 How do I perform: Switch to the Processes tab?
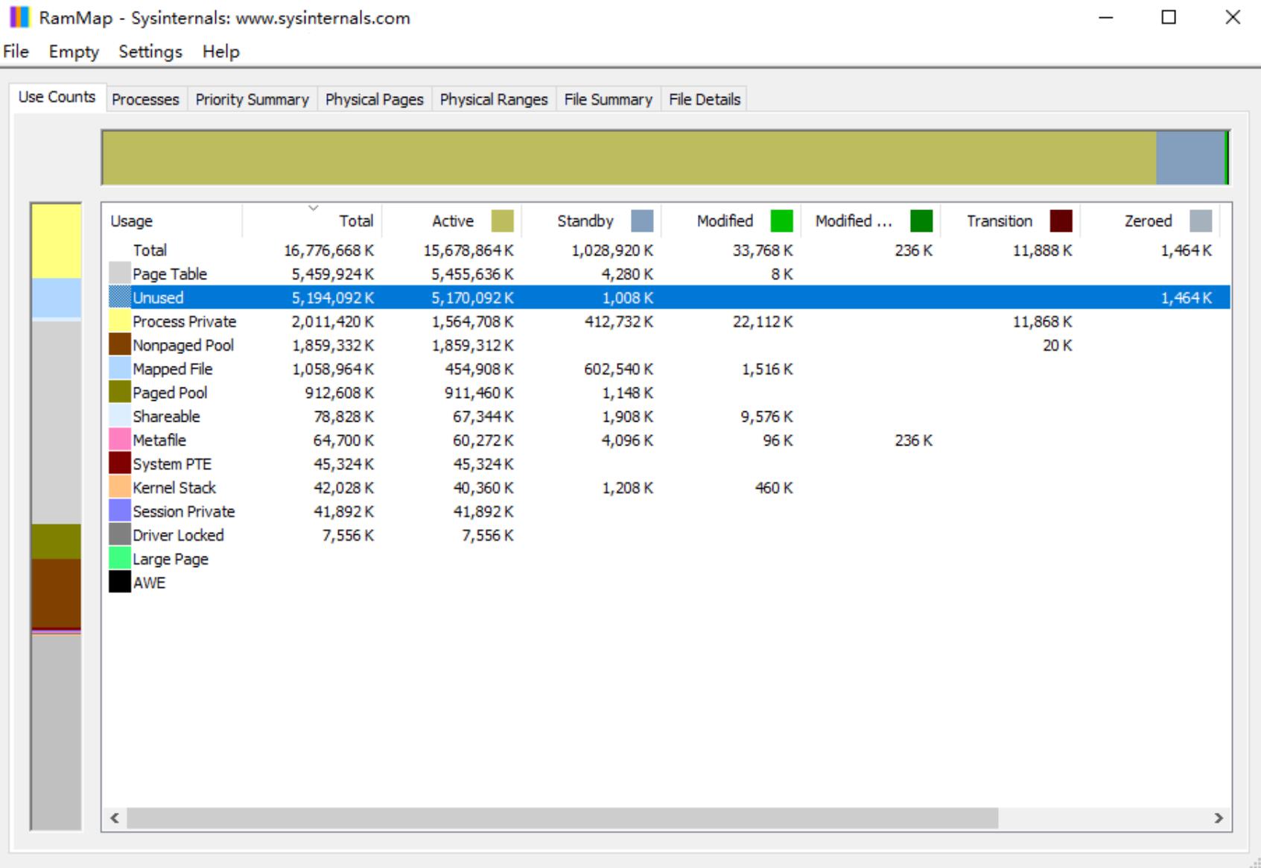tap(144, 98)
